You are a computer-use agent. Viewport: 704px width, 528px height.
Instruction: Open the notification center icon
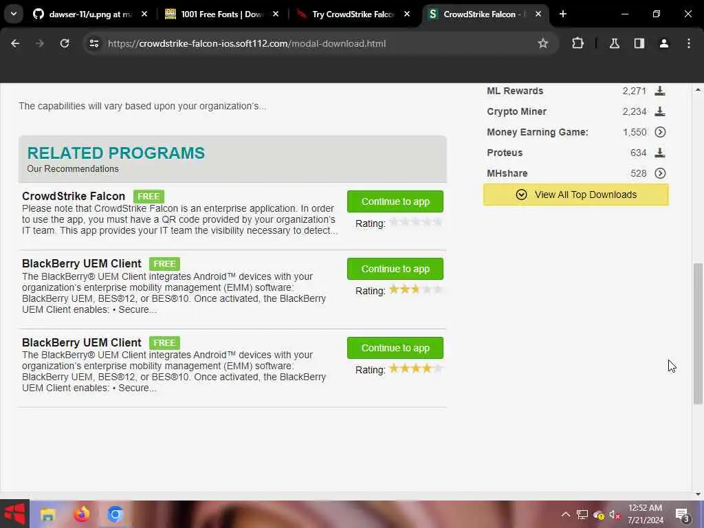click(683, 515)
